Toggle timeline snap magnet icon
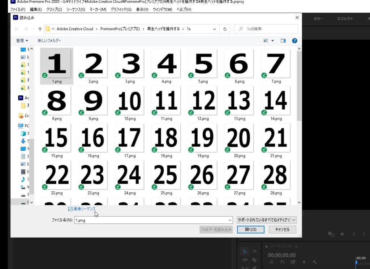Image resolution: width=370 pixels, height=269 pixels. click(x=282, y=262)
